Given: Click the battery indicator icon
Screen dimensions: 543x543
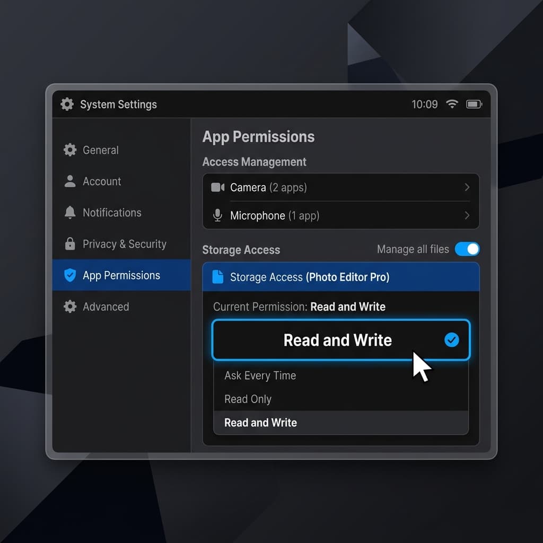Looking at the screenshot, I should click(x=474, y=104).
